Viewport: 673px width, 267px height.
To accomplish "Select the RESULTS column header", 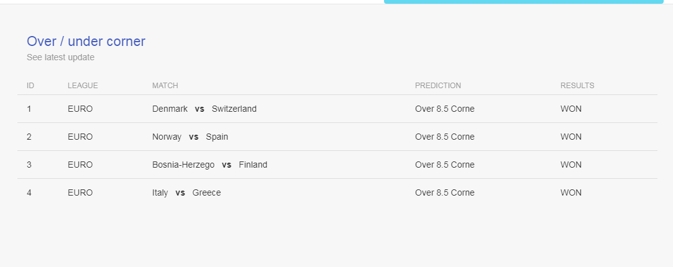I will click(577, 86).
